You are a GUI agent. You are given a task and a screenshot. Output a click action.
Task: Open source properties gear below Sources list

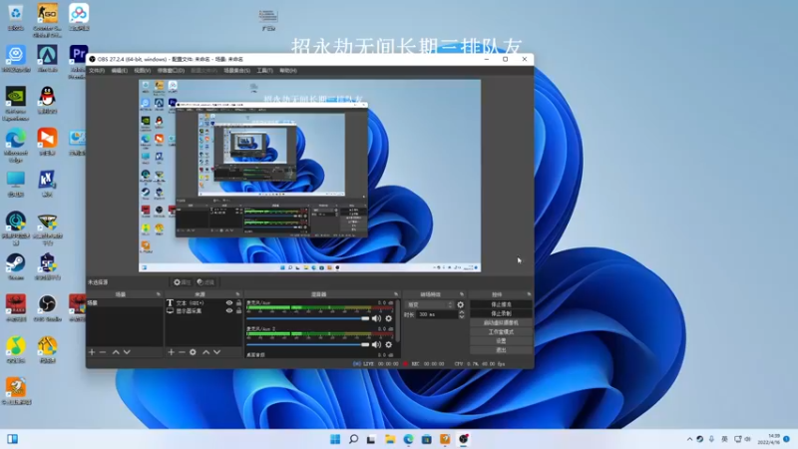click(193, 352)
